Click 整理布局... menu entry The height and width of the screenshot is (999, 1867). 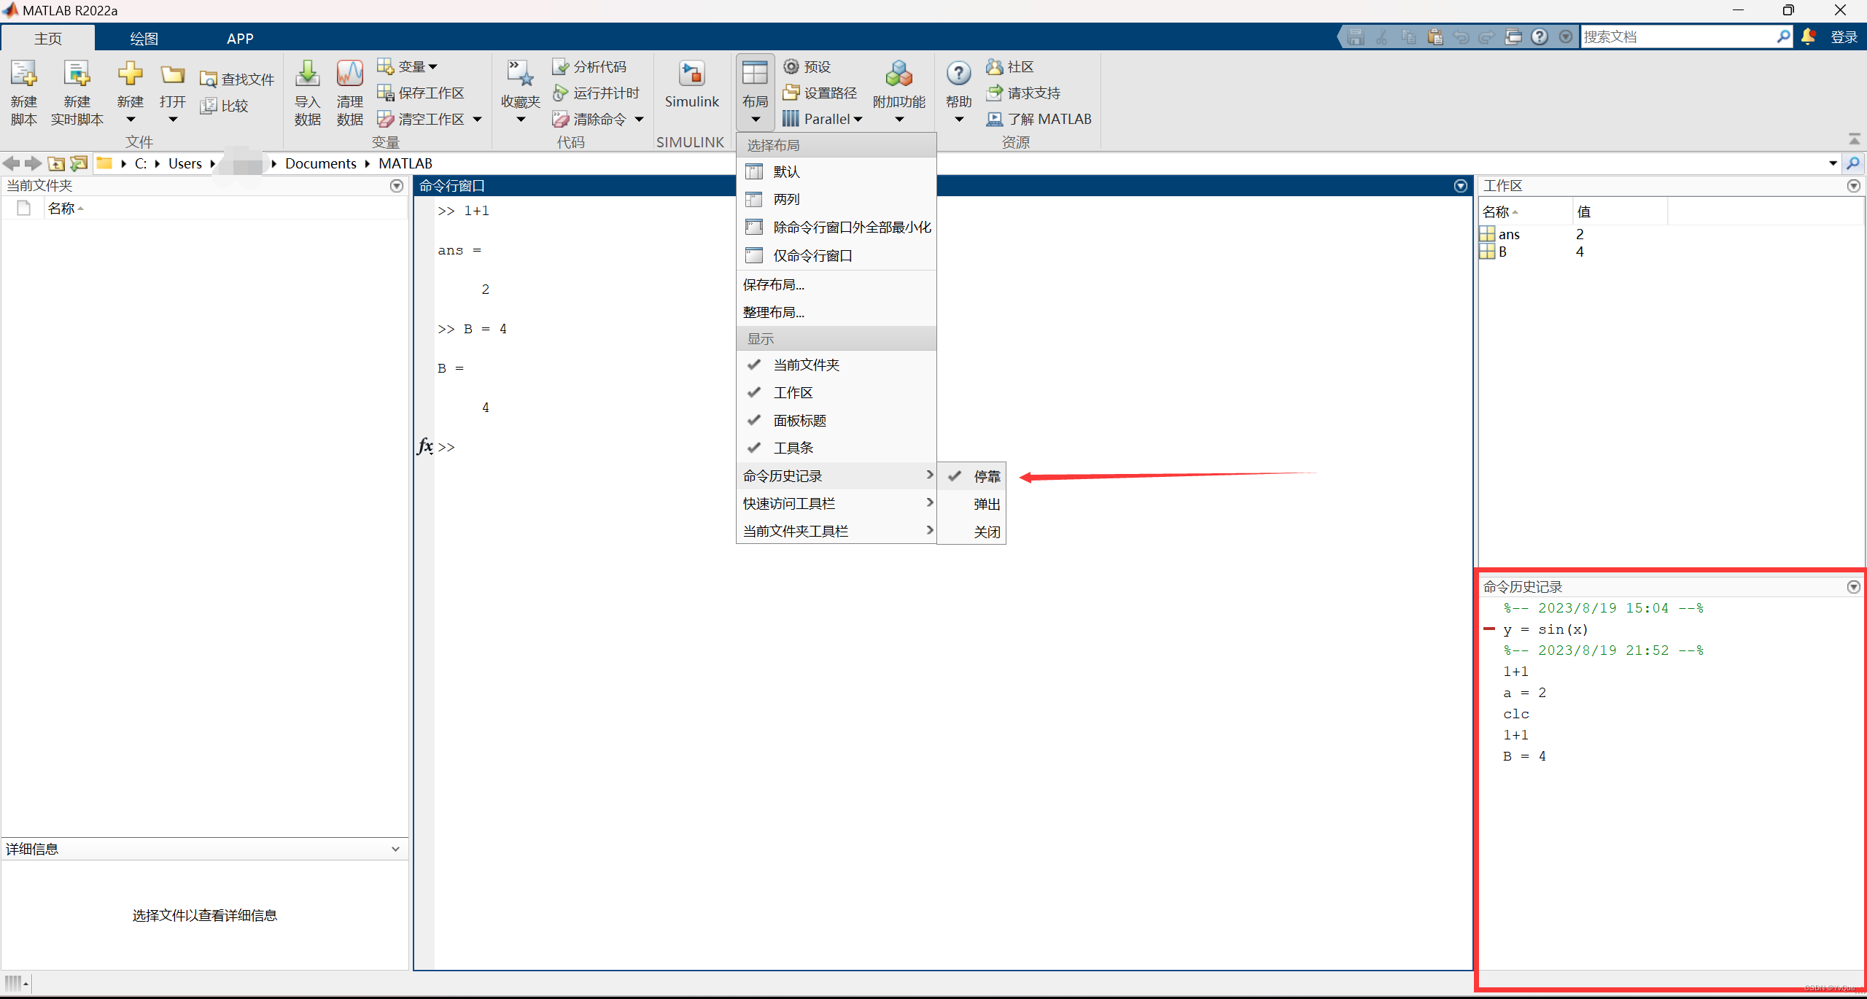836,312
